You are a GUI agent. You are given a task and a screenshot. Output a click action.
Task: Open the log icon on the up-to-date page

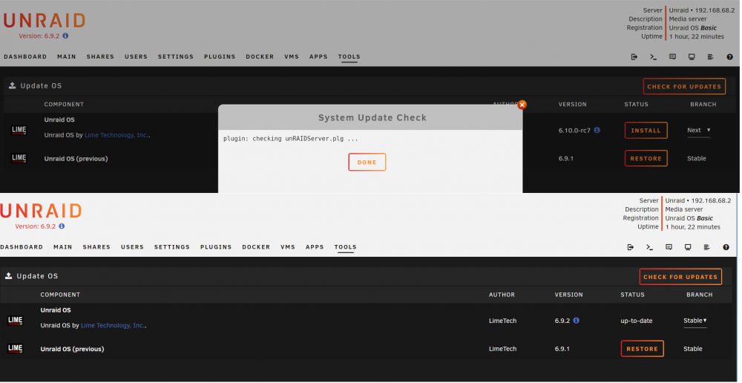pos(706,247)
